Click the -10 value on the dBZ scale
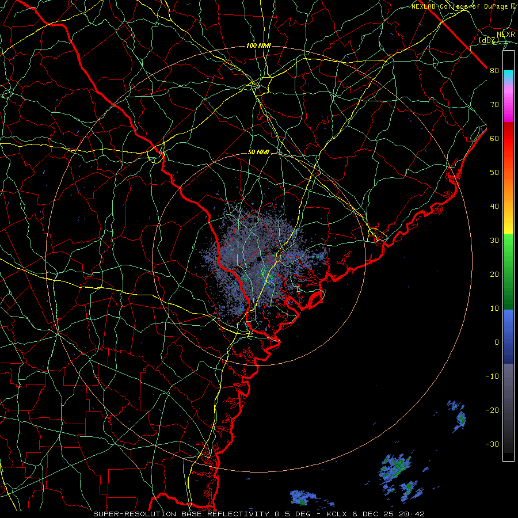This screenshot has height=518, width=518. pyautogui.click(x=492, y=376)
